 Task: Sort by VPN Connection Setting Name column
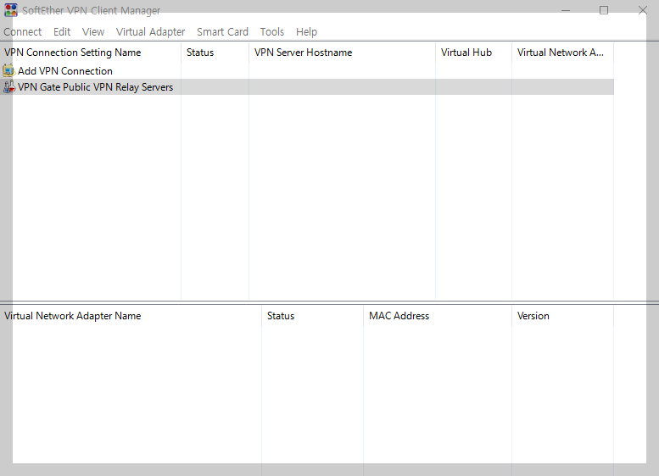pos(91,53)
